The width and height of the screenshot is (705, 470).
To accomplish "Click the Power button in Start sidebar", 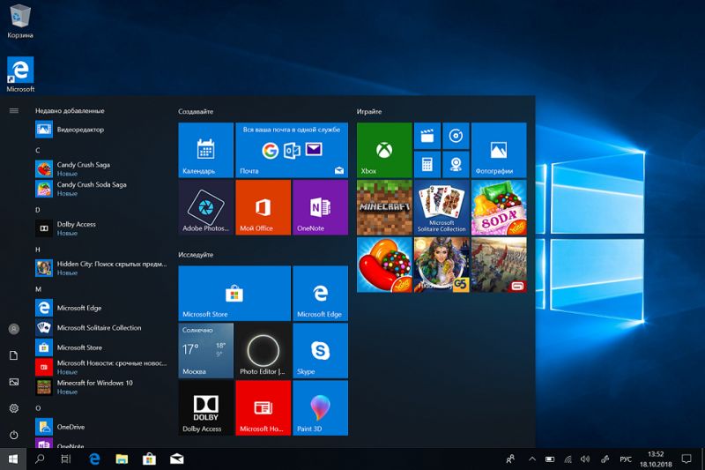I will [x=14, y=435].
